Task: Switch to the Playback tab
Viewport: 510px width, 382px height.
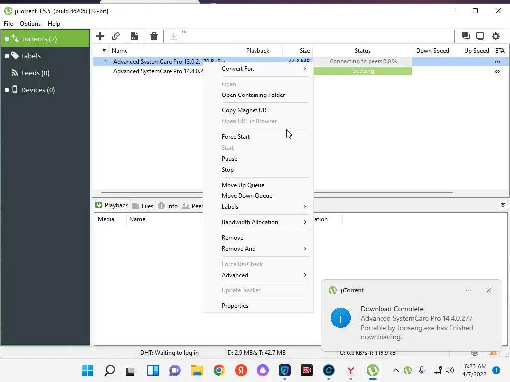Action: [112, 205]
